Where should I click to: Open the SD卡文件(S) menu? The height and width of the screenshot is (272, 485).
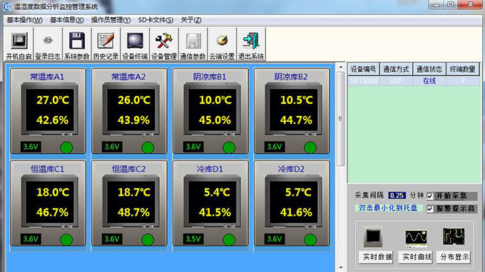pos(155,20)
